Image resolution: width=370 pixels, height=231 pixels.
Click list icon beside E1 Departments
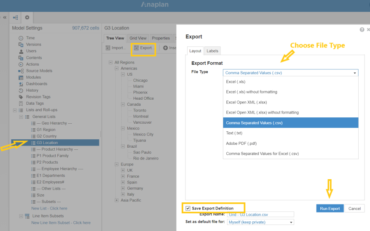33,175
